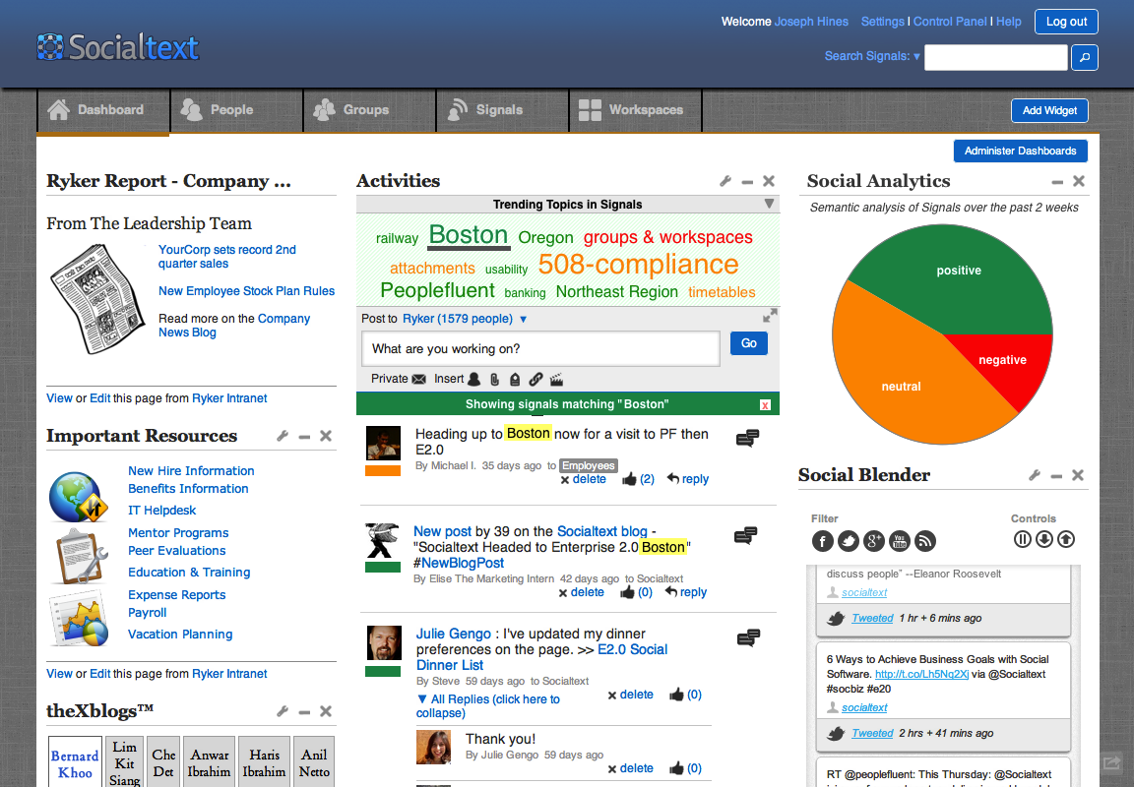Open Control Panel link
The height and width of the screenshot is (787, 1134).
(950, 22)
